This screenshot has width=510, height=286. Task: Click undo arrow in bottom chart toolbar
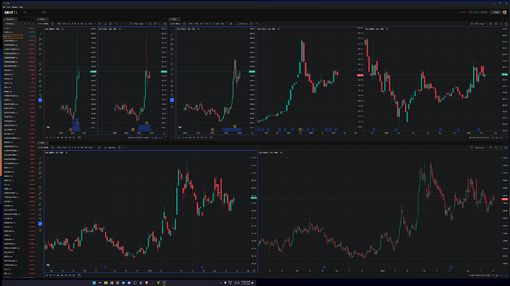pos(126,147)
